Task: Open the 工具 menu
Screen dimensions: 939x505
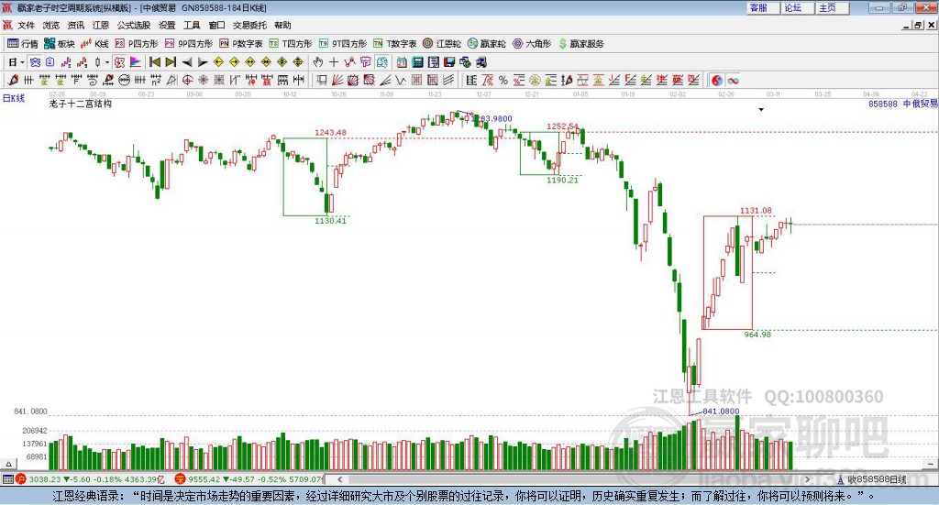Action: (192, 25)
